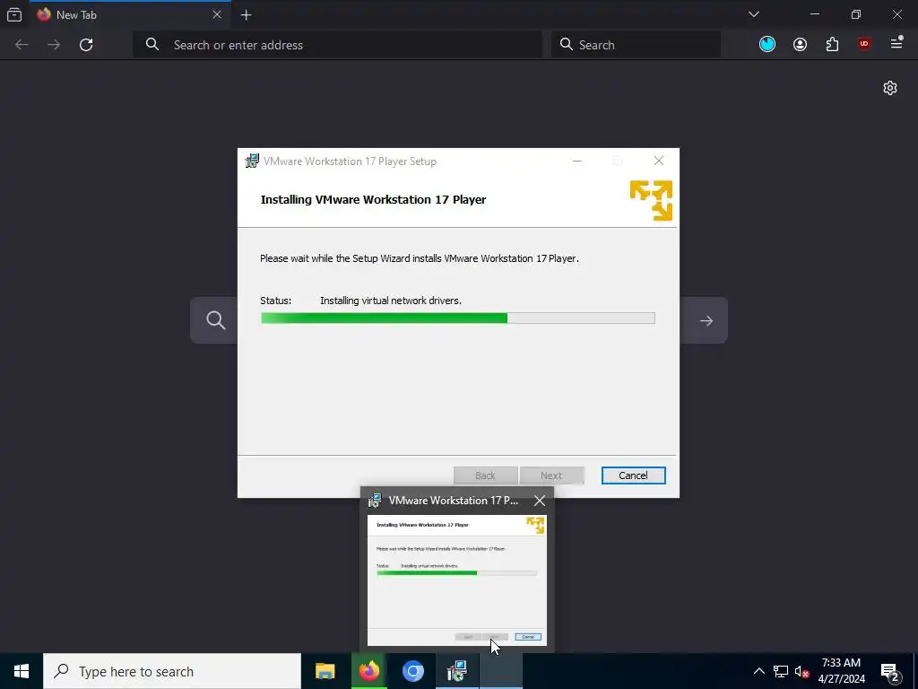
Task: Close the VMware Setup dialog window
Action: click(x=659, y=161)
